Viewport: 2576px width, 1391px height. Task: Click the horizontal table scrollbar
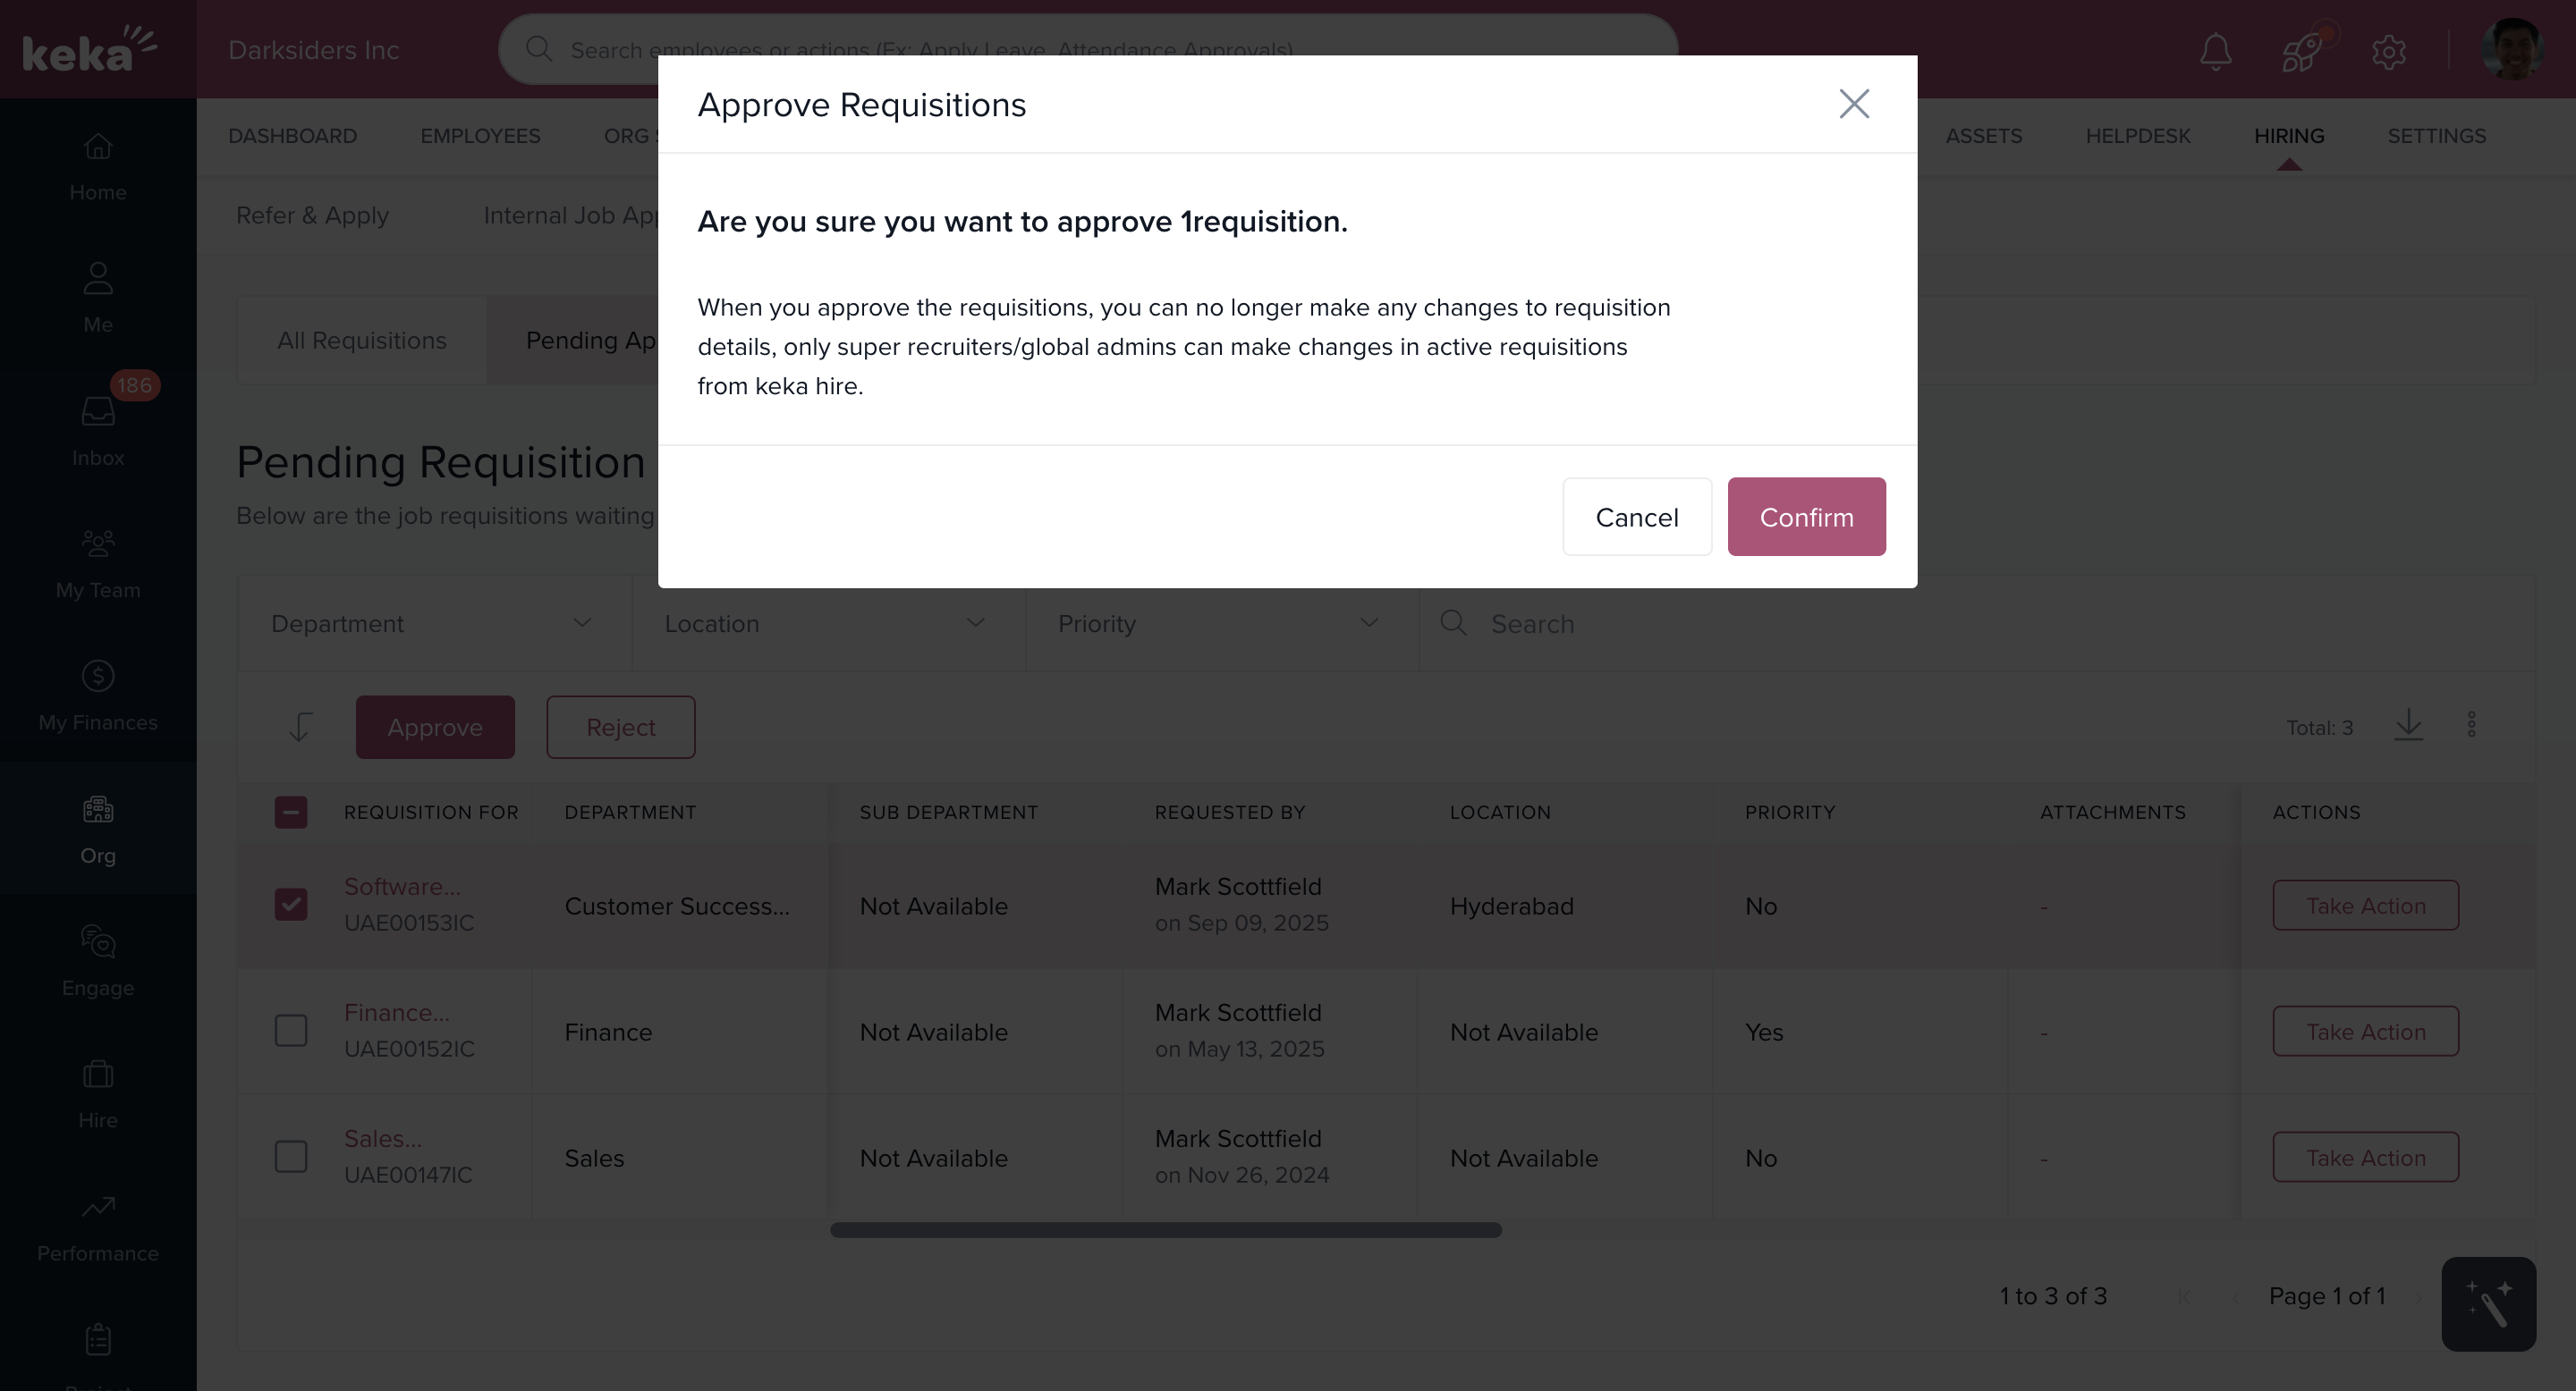pyautogui.click(x=1165, y=1230)
